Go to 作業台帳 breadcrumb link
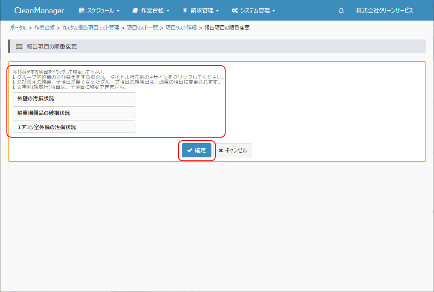This screenshot has width=434, height=292. pyautogui.click(x=44, y=27)
